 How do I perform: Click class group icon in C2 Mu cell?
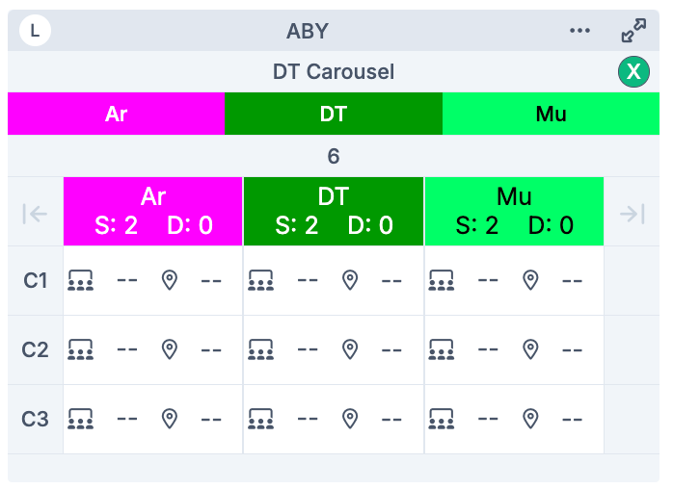tap(441, 349)
